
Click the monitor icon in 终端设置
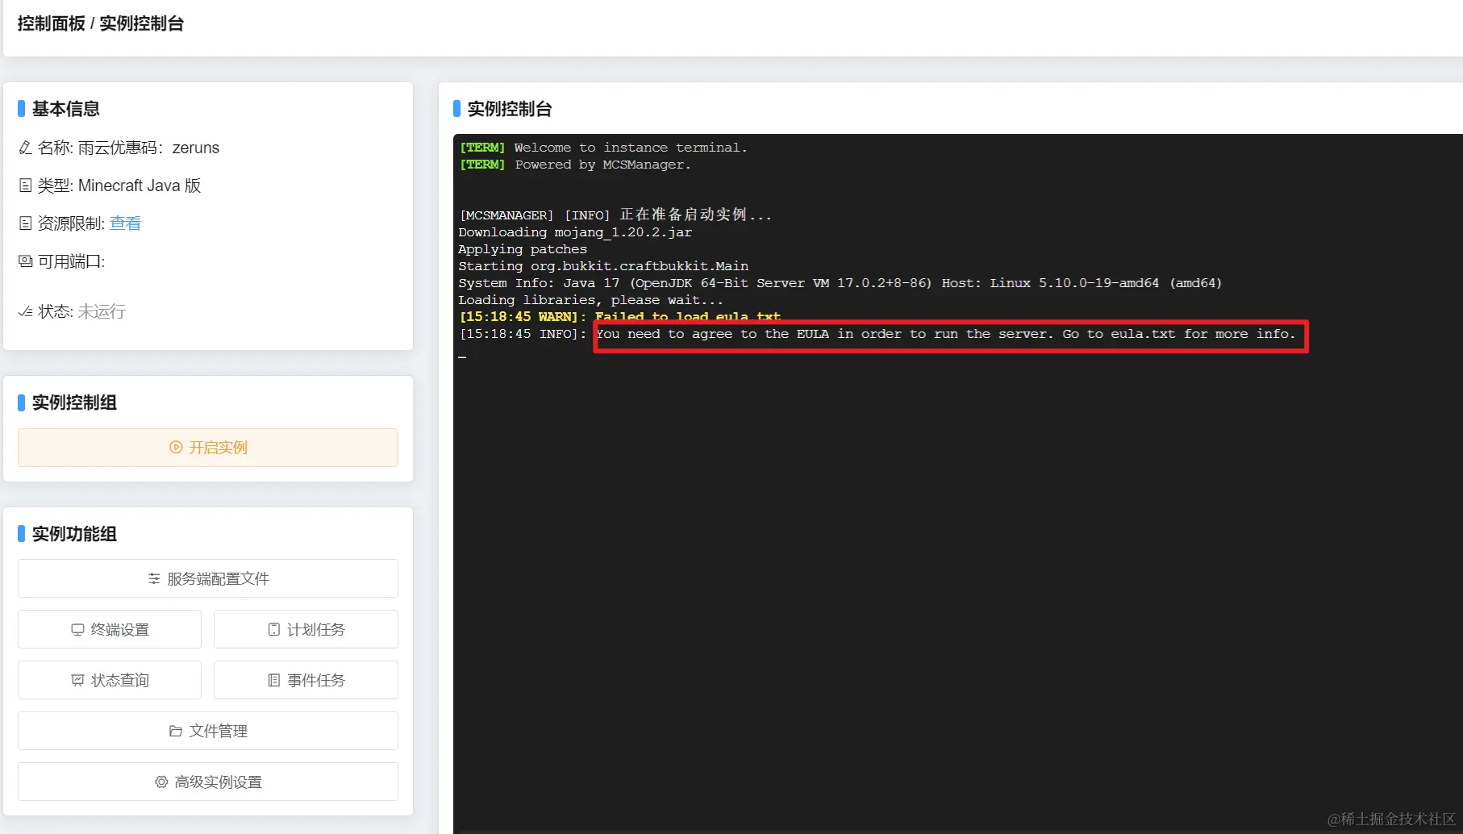(77, 630)
